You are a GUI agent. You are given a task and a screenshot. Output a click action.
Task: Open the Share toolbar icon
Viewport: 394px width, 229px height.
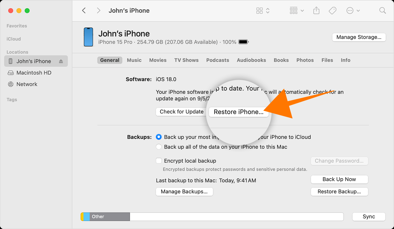tap(316, 10)
